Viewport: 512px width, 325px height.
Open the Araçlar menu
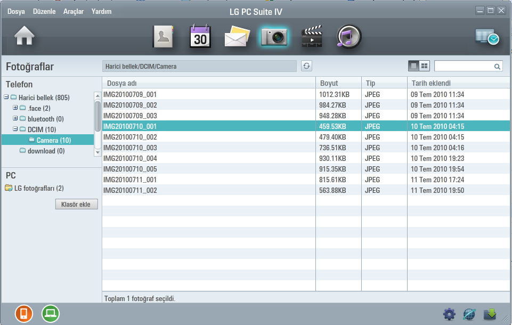point(74,11)
